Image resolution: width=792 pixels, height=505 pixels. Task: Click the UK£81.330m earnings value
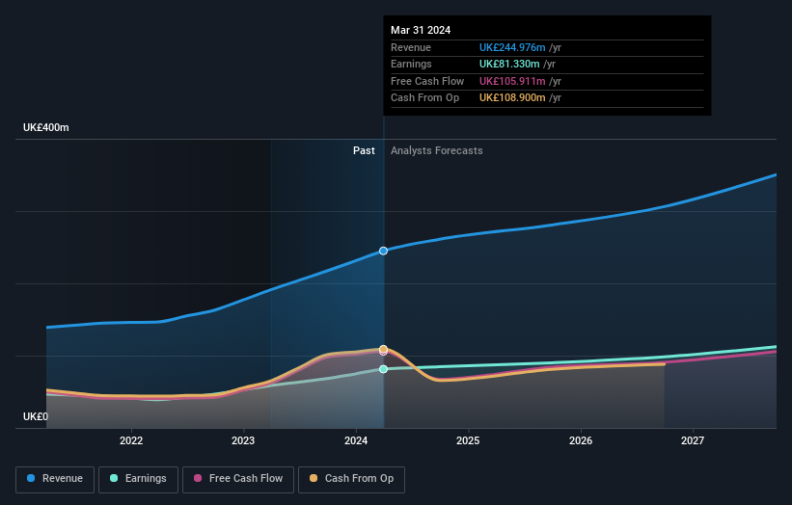click(x=509, y=64)
